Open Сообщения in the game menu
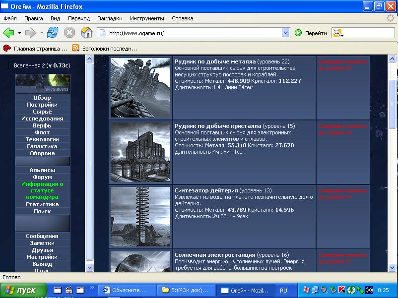 [x=42, y=236]
